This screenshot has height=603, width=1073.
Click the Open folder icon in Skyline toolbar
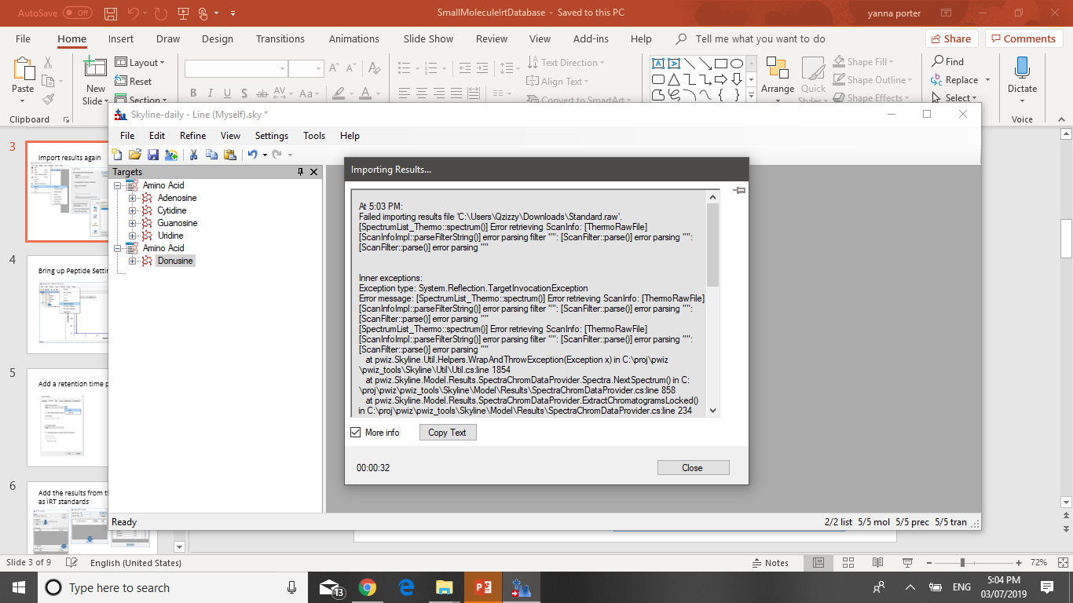click(x=135, y=155)
